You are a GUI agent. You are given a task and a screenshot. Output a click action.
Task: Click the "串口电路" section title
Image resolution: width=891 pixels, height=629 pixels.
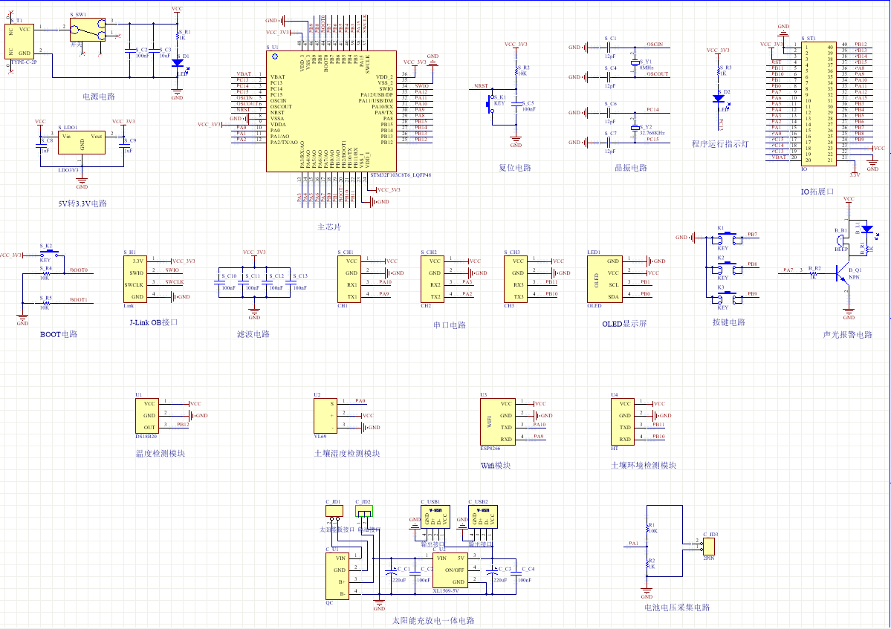click(x=450, y=325)
